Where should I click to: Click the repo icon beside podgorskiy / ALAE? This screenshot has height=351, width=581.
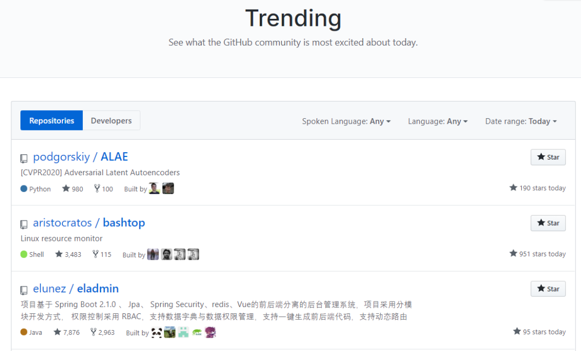24,159
